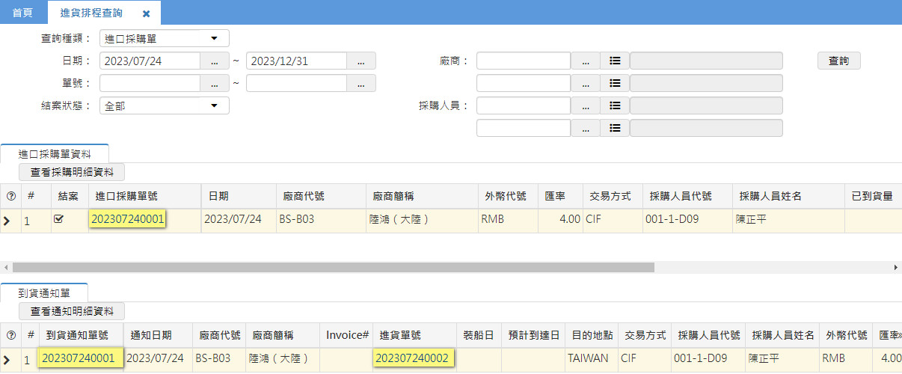The width and height of the screenshot is (902, 374).
Task: Close the 進貨排程查詢 tab
Action: coord(147,13)
